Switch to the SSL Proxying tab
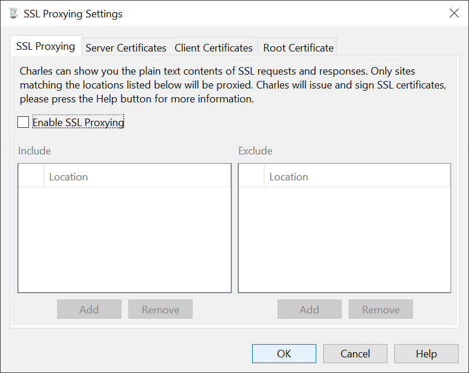Screen dimensions: 469x373 click(x=46, y=46)
